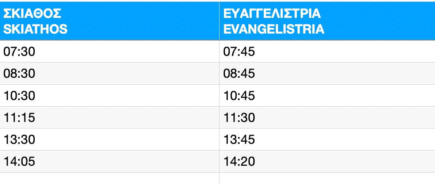
Task: Click the Greek text ΕΥΑΓΓΕΛΙΣΤΡΙΑ in header
Action: [x=272, y=14]
